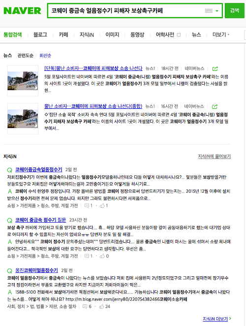Click category 사회, 정치 > 법, 법률 > 재판, 소송 절차
The height and width of the screenshot is (326, 246).
[x=42, y=306]
